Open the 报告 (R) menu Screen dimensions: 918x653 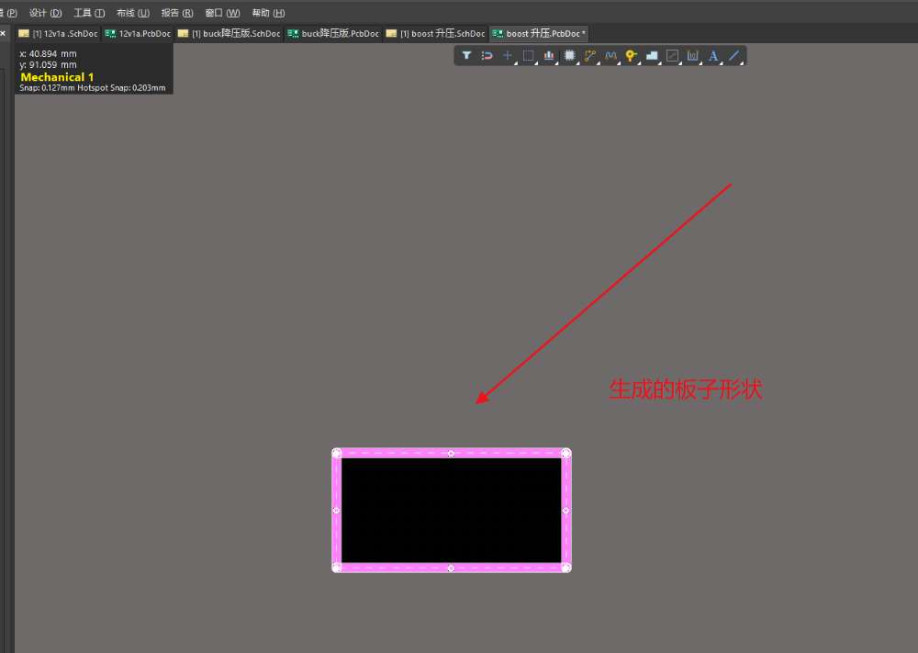pyautogui.click(x=177, y=13)
